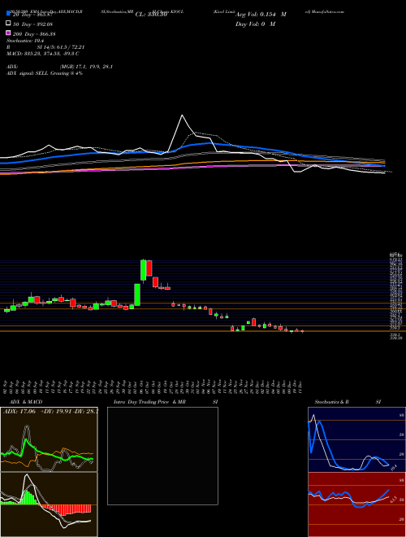Click the 'SI 14/3: 61.5 / 72.21' reading
The image size is (406, 537).
[x=61, y=47]
